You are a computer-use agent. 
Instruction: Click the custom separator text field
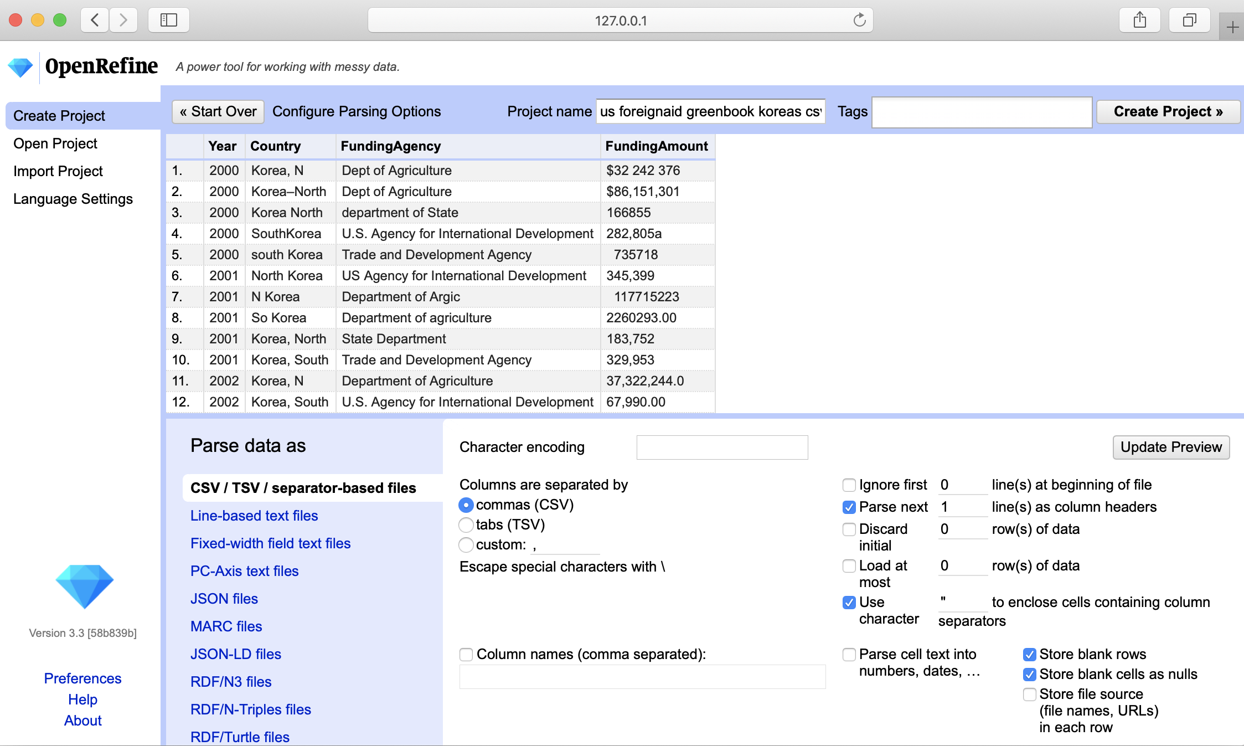pos(565,546)
